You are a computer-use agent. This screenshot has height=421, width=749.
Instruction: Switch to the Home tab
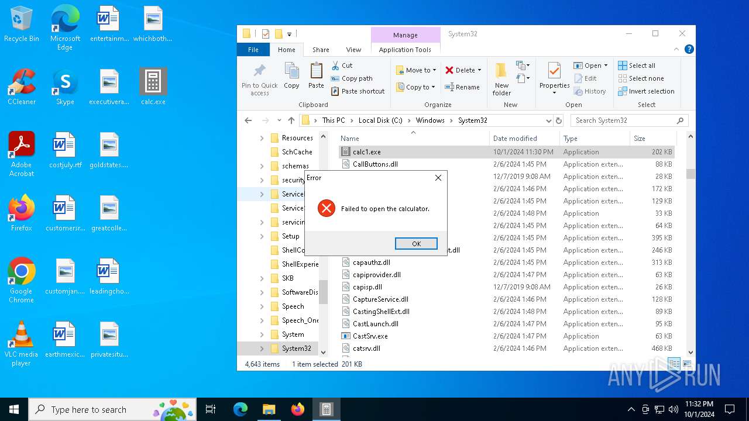point(287,50)
